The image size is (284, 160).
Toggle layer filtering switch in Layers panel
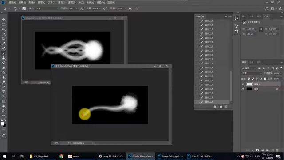(x=281, y=68)
